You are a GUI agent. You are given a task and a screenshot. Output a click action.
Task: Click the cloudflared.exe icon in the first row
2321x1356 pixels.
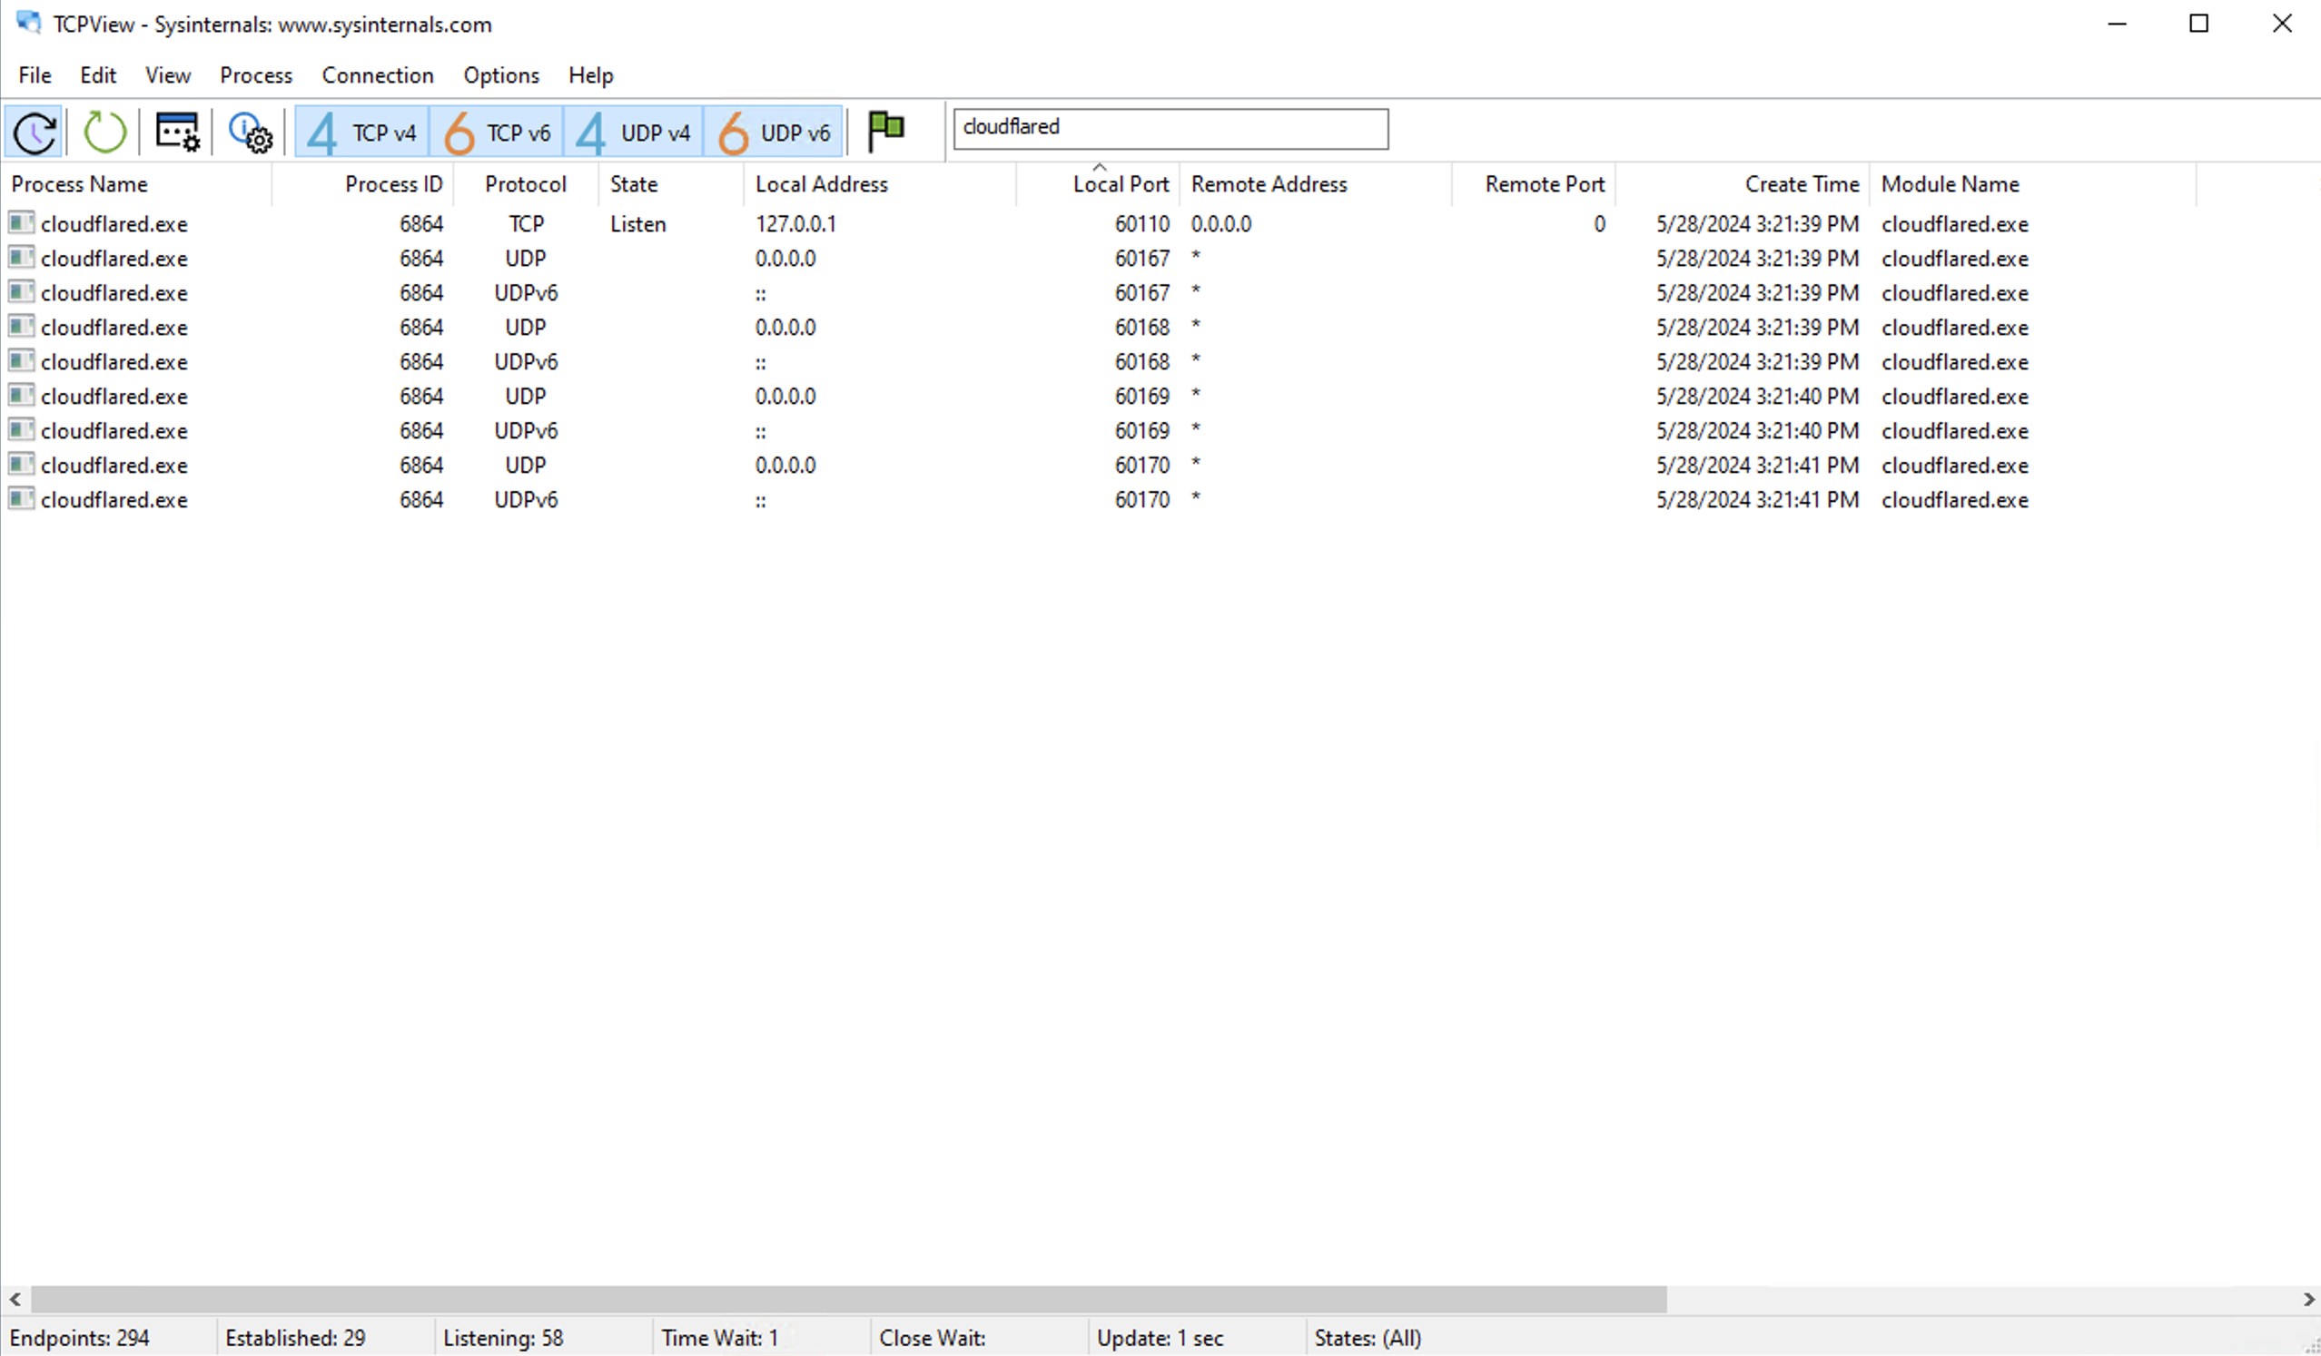20,222
